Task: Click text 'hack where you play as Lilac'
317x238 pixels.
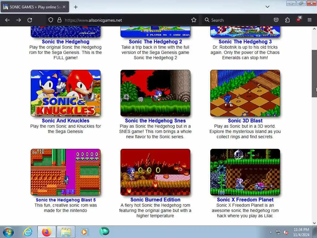Action: pos(245,216)
